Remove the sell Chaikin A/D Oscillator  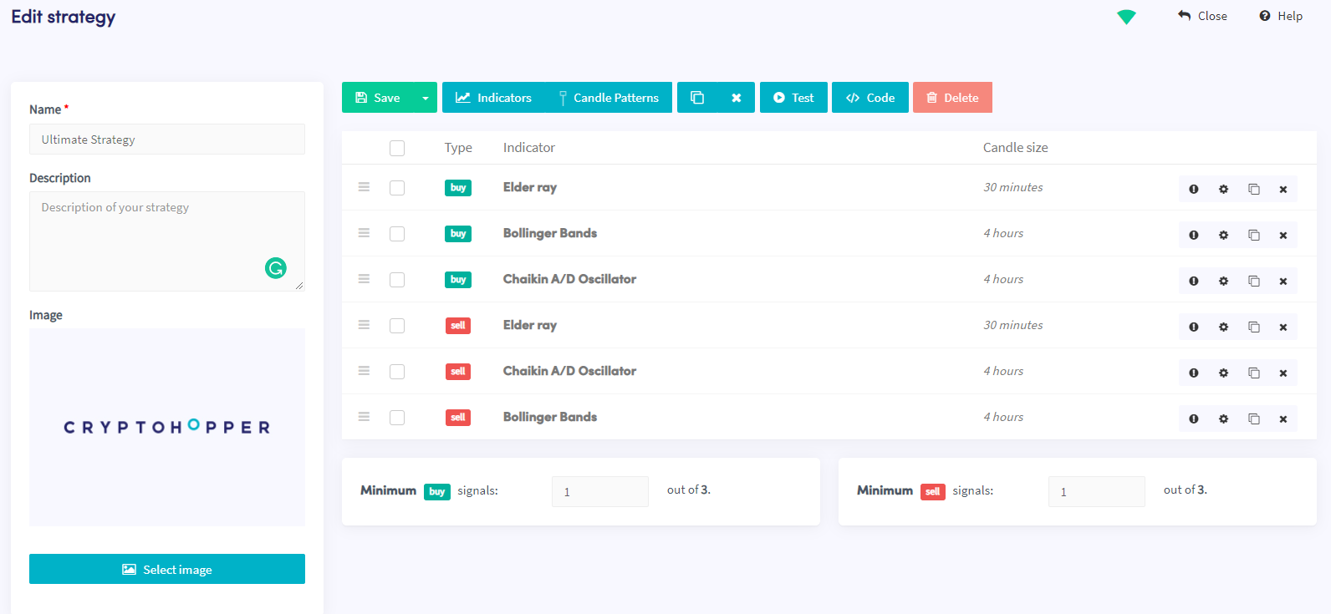(1283, 373)
